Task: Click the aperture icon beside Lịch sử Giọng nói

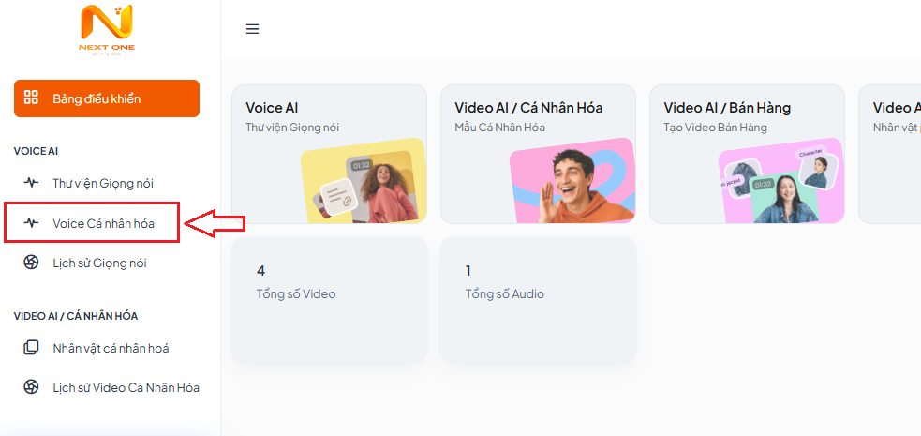Action: click(31, 263)
